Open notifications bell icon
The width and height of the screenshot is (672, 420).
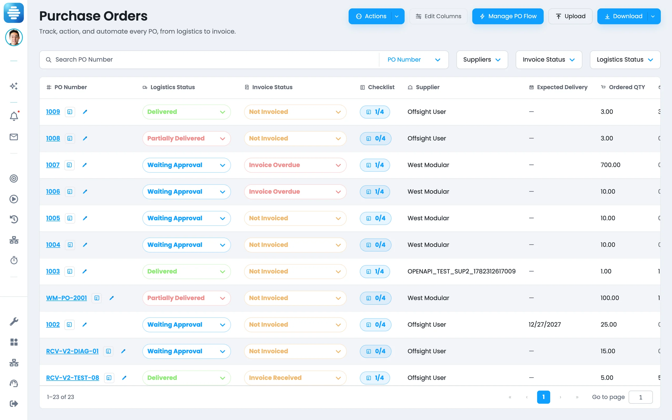[x=14, y=116]
